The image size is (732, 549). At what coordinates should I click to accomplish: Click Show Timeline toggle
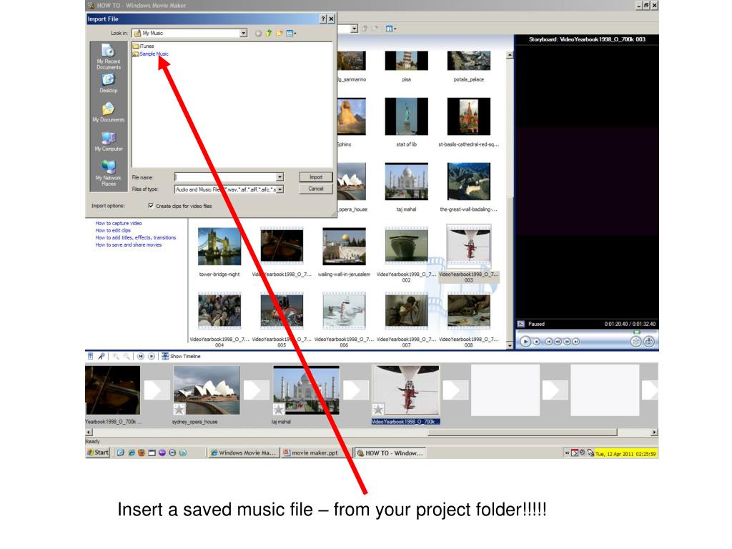(x=181, y=356)
